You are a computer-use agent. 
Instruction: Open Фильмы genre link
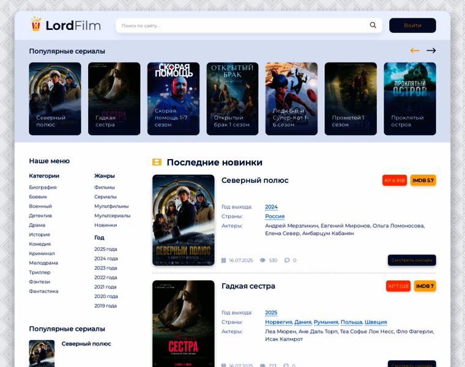105,187
